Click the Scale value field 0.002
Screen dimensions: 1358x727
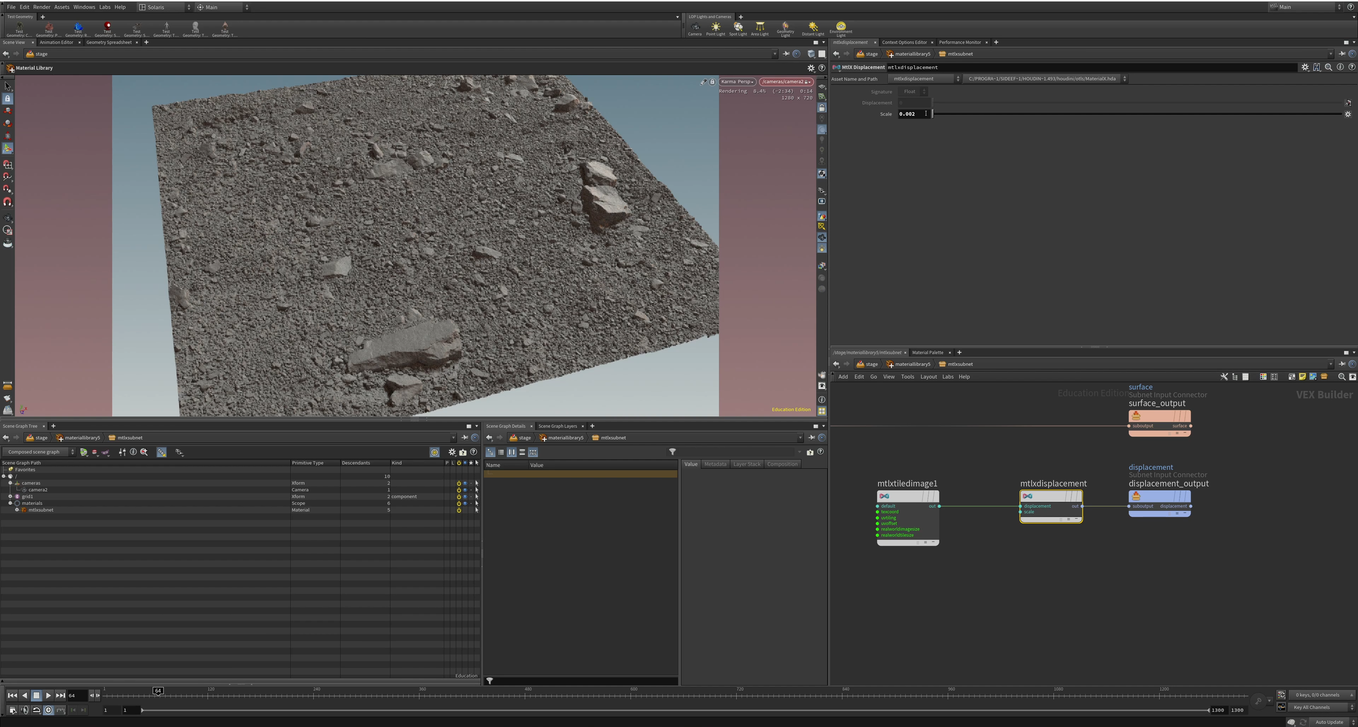(x=913, y=114)
